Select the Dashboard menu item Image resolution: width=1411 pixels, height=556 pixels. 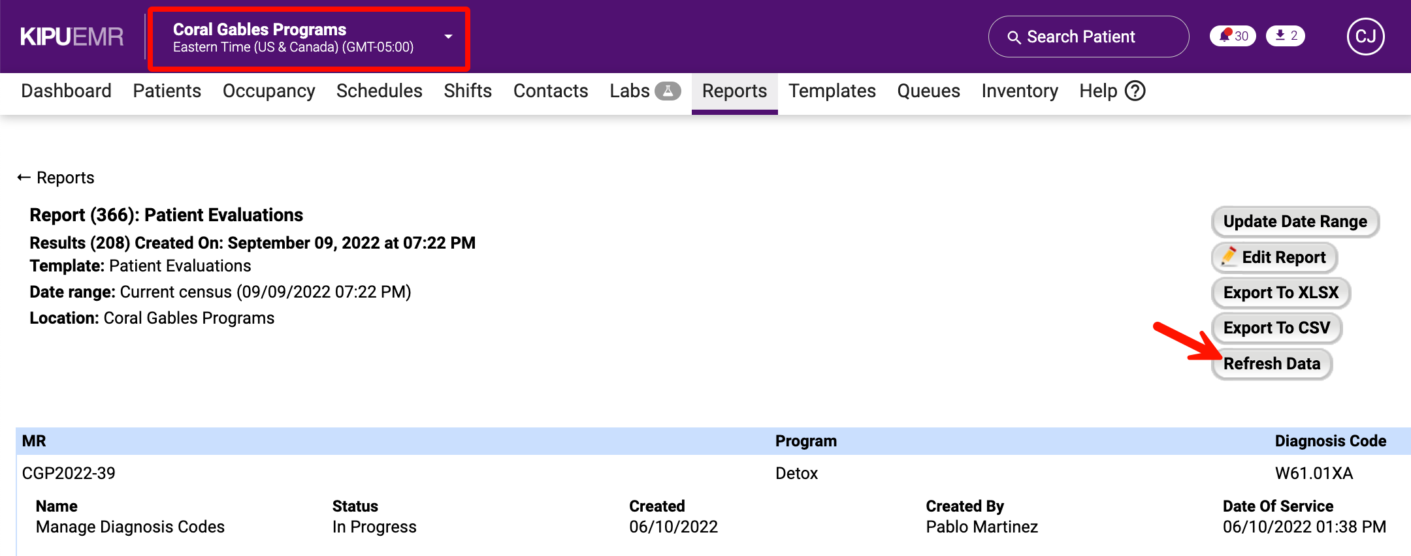[66, 91]
